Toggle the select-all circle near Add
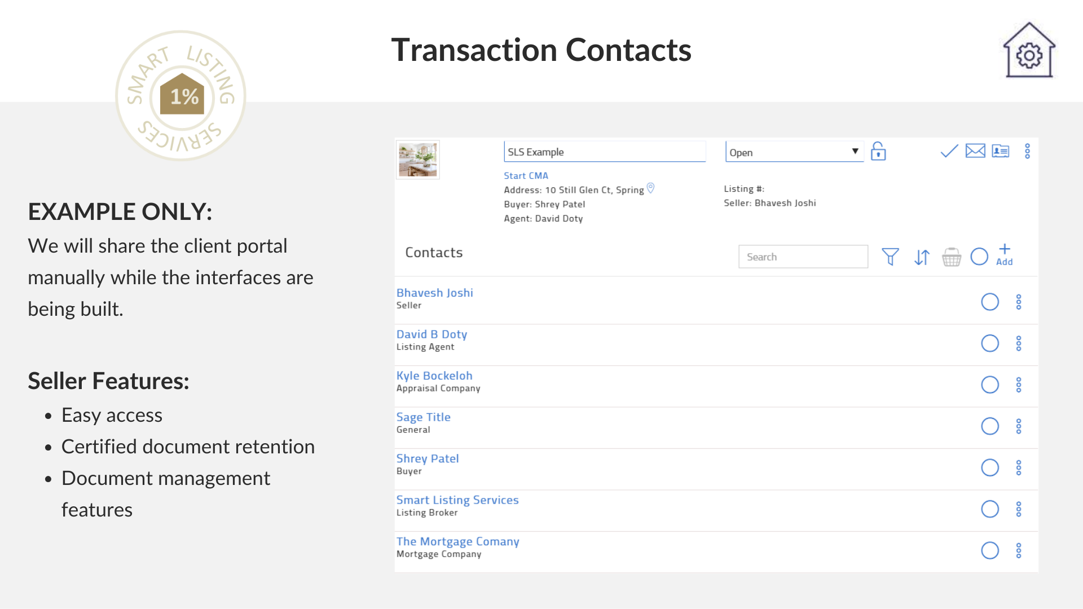The width and height of the screenshot is (1083, 609). (x=979, y=257)
